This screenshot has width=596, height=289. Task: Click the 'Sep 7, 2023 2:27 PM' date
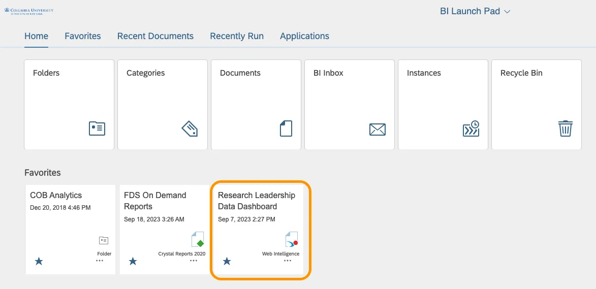[x=246, y=219]
